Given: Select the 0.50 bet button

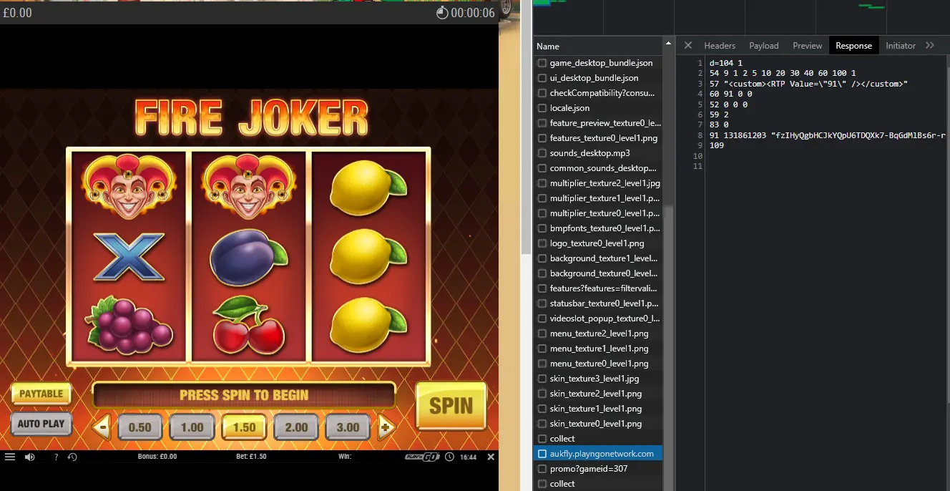Looking at the screenshot, I should [x=139, y=427].
